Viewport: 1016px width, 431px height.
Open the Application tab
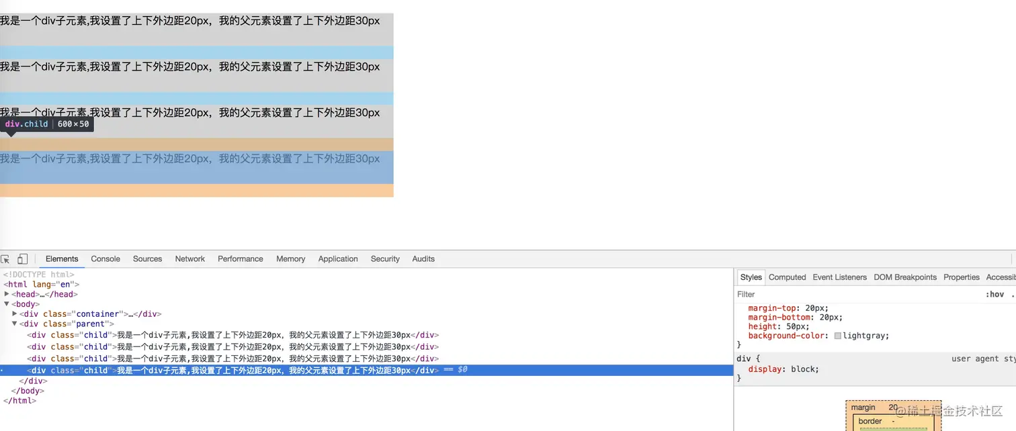[x=338, y=259]
